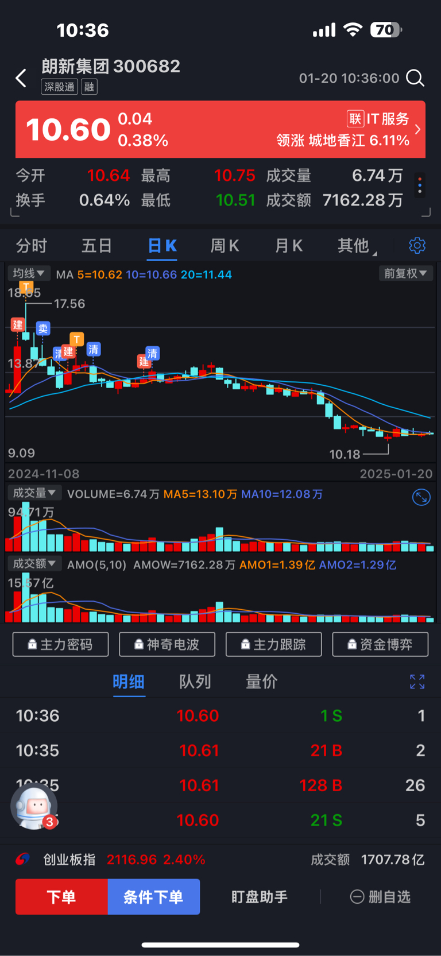Open locked 主力跟踪 feature

point(274,644)
